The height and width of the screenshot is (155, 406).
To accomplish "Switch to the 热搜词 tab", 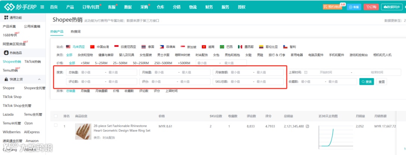I will click(76, 32).
